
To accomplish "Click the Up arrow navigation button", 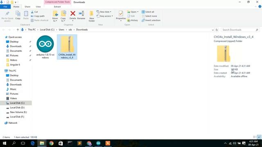I will click(18, 30).
